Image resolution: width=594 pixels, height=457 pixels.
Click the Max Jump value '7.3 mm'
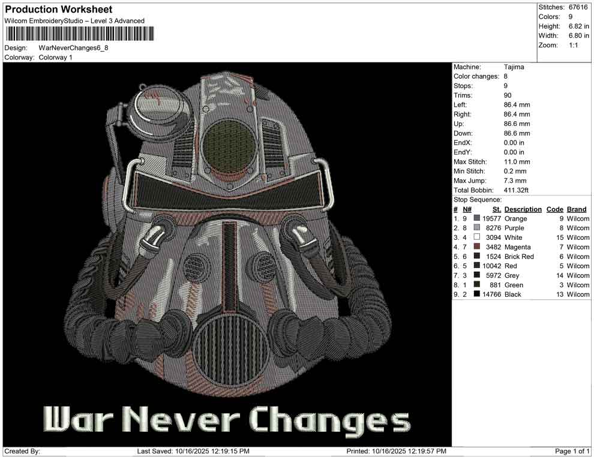[515, 181]
